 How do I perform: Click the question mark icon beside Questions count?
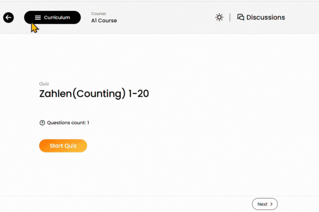coord(42,123)
